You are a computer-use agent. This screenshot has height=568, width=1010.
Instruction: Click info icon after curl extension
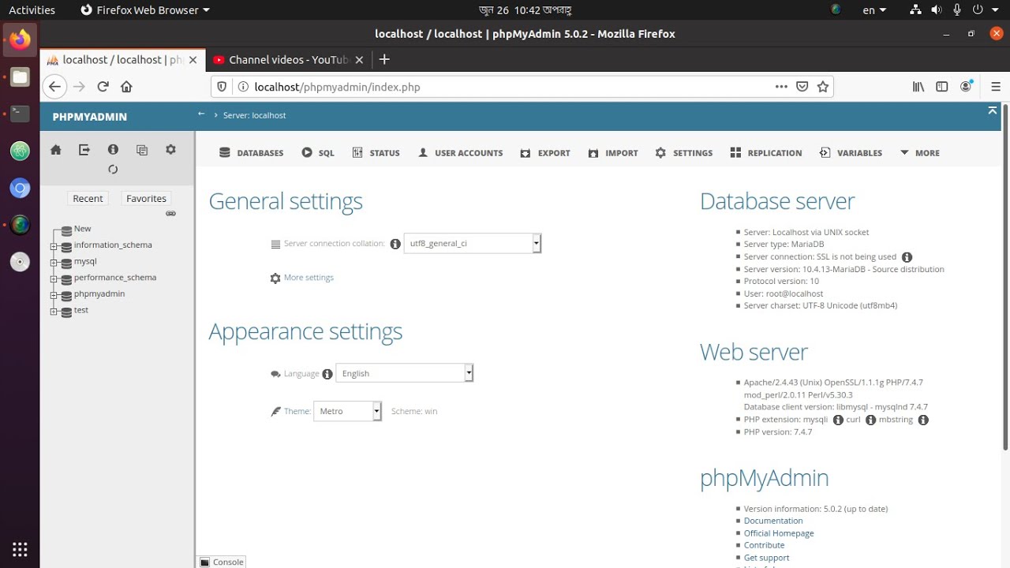click(870, 420)
